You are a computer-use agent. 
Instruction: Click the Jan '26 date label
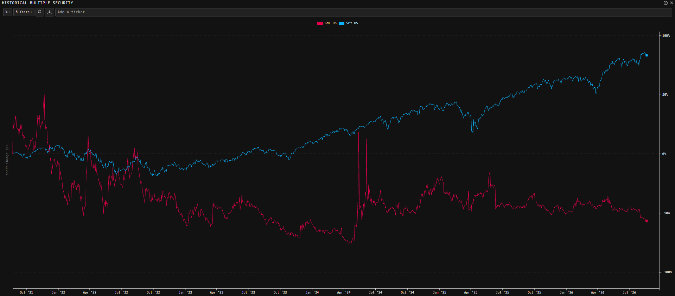coord(566,292)
